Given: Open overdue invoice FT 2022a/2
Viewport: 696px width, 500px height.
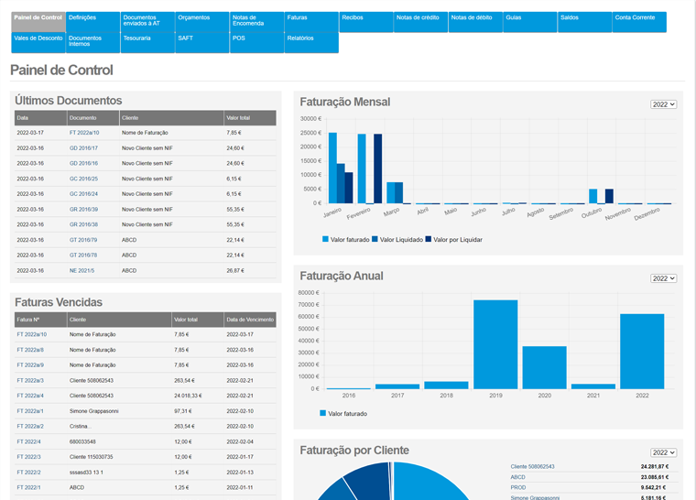Looking at the screenshot, I should point(30,427).
